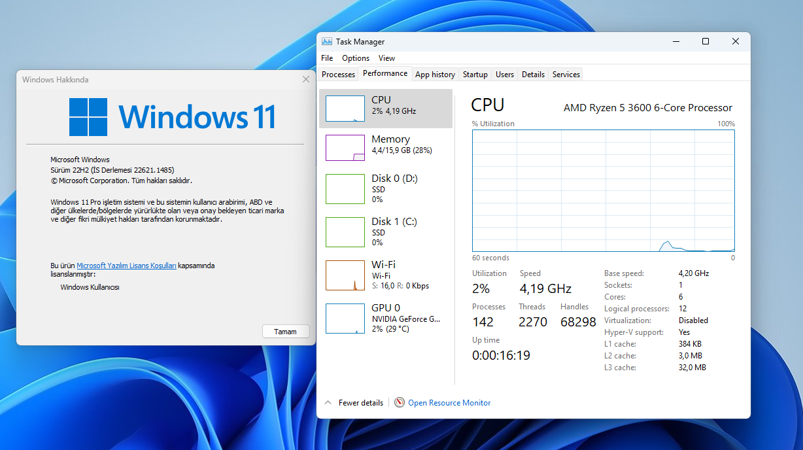Open the Options menu
Image resolution: width=803 pixels, height=450 pixels.
point(356,58)
